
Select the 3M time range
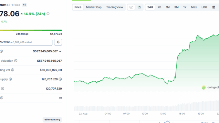[x=176, y=7]
